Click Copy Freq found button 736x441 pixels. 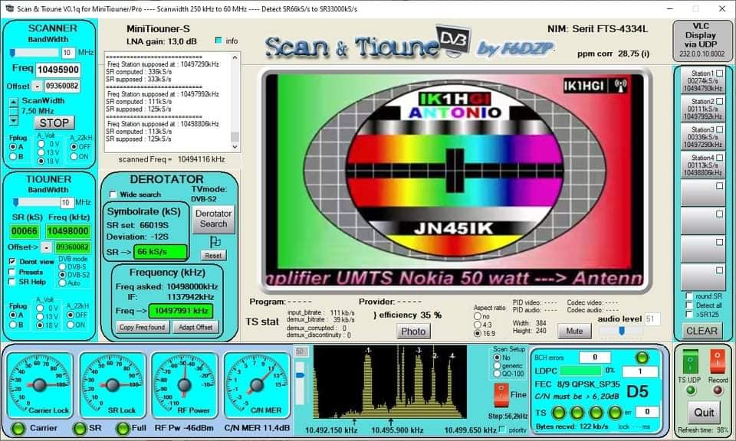(143, 327)
